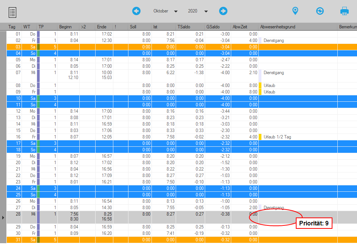357x250 pixels.
Task: Click start time 8:11 on day 01
Action: (74, 34)
